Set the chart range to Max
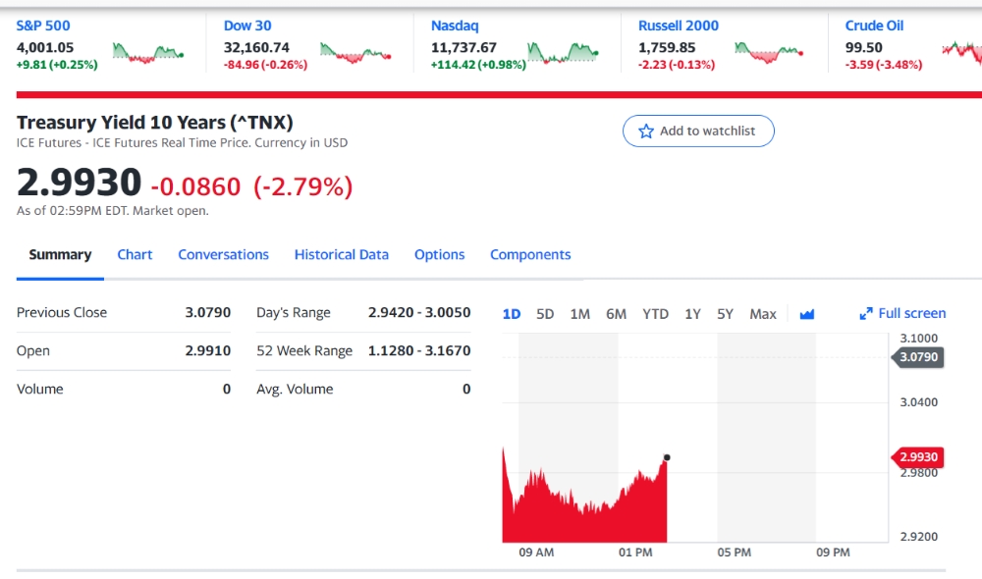The height and width of the screenshot is (579, 982). [763, 314]
